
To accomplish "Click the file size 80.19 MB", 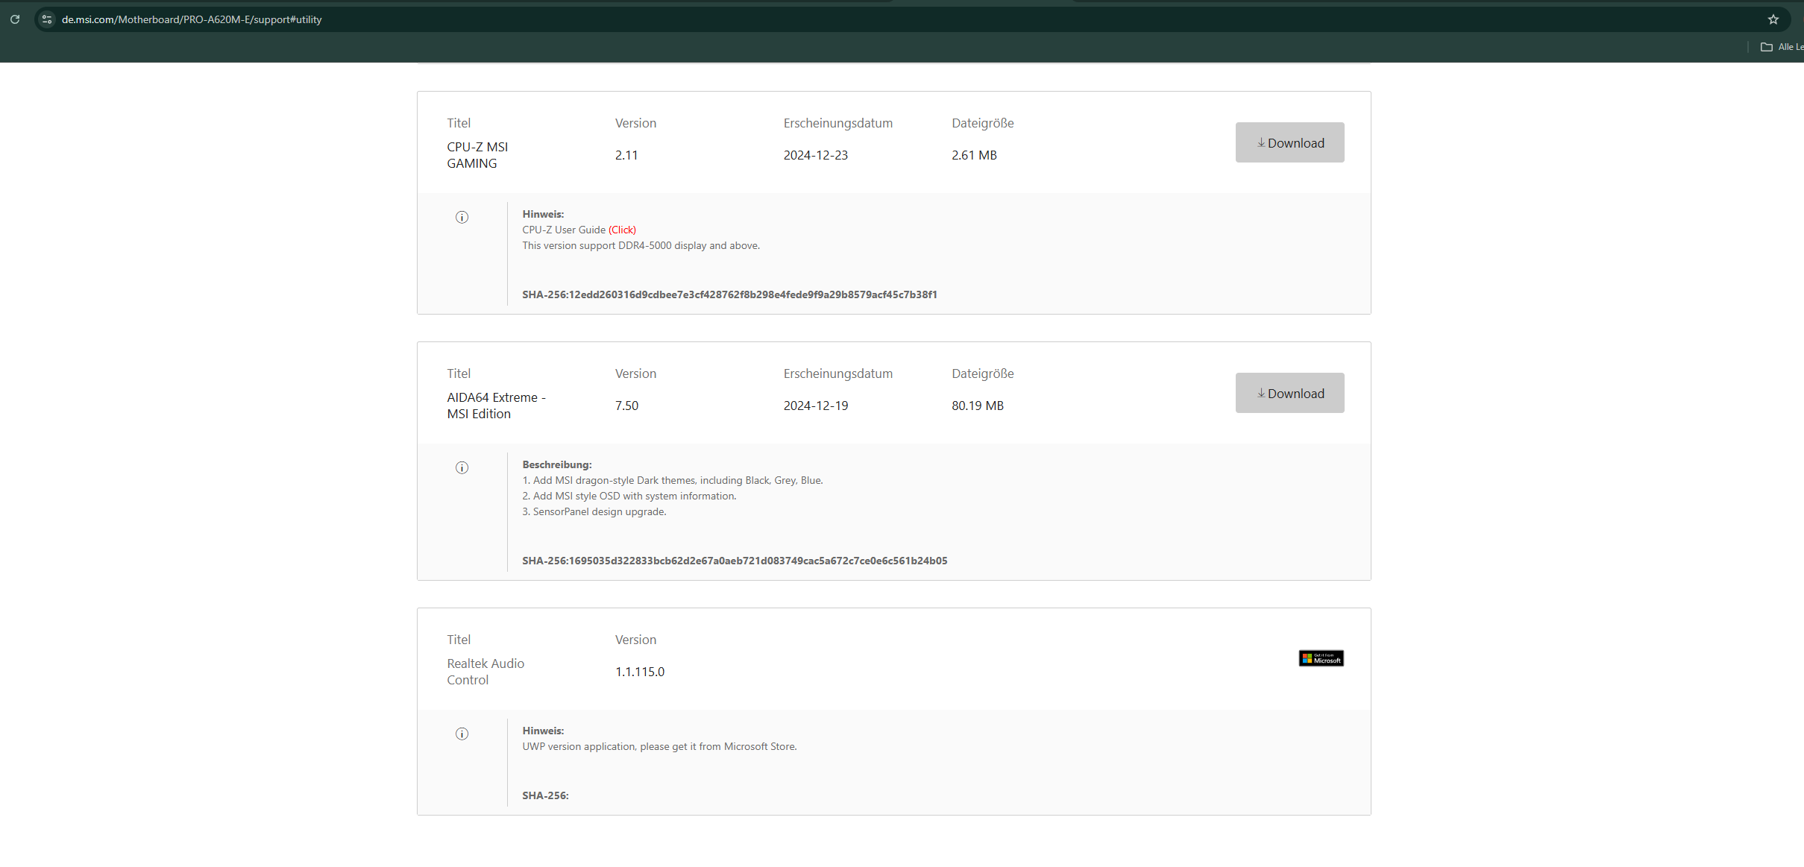I will [x=978, y=406].
